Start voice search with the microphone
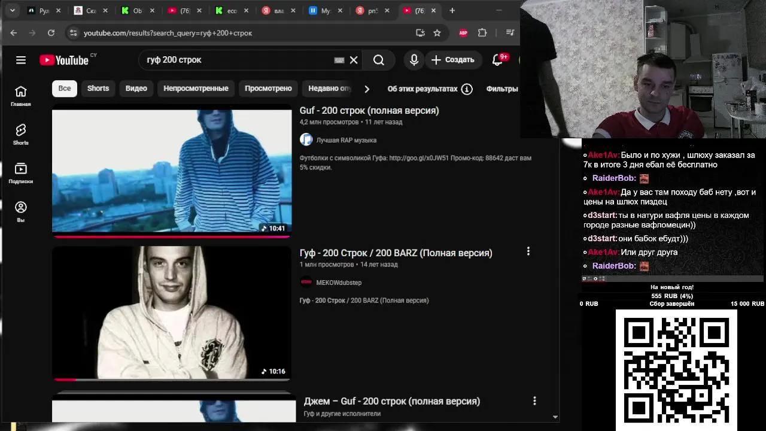 [x=414, y=60]
